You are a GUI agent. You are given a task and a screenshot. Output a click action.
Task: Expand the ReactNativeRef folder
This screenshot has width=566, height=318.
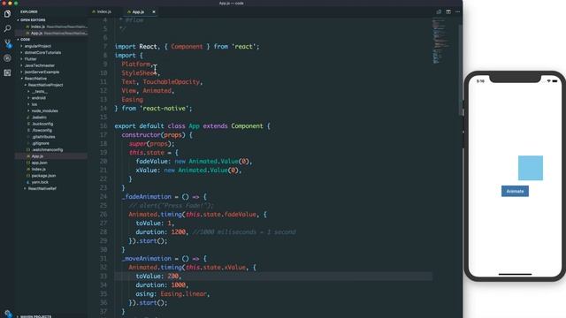[42, 188]
